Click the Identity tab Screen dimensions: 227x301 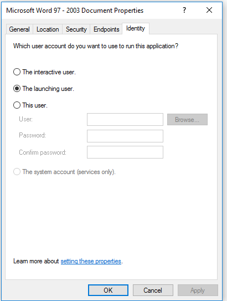[x=135, y=28]
